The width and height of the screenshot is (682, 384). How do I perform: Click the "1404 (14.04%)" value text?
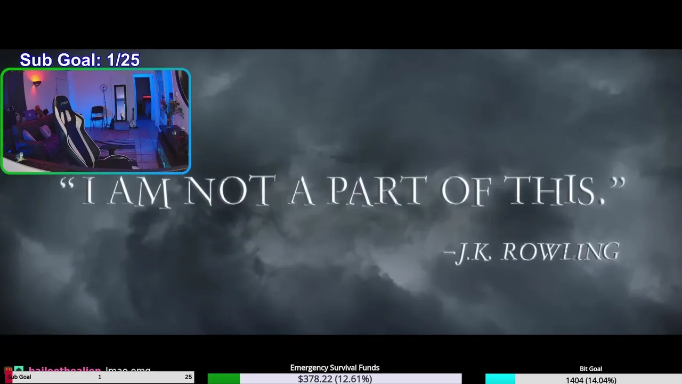(591, 380)
